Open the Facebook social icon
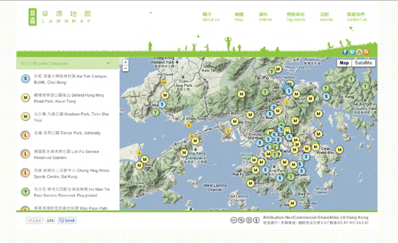The height and width of the screenshot is (243, 398). 345,52
